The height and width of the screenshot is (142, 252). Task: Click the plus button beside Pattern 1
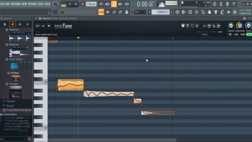pyautogui.click(x=172, y=12)
